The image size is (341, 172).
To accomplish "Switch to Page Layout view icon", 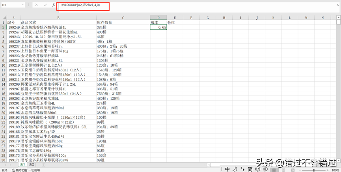I will [x=283, y=170].
